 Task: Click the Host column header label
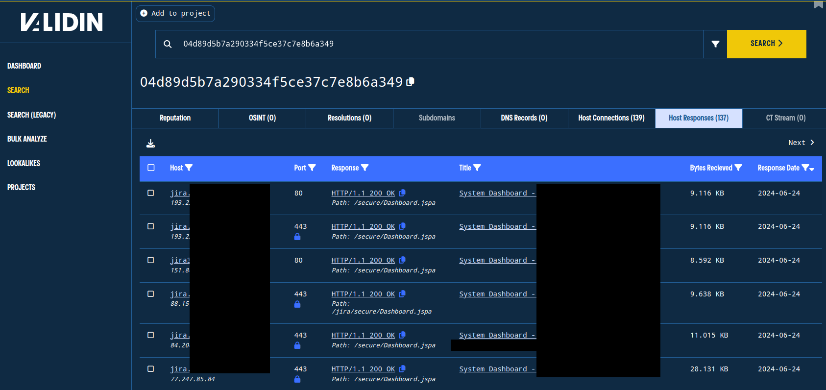tap(176, 168)
